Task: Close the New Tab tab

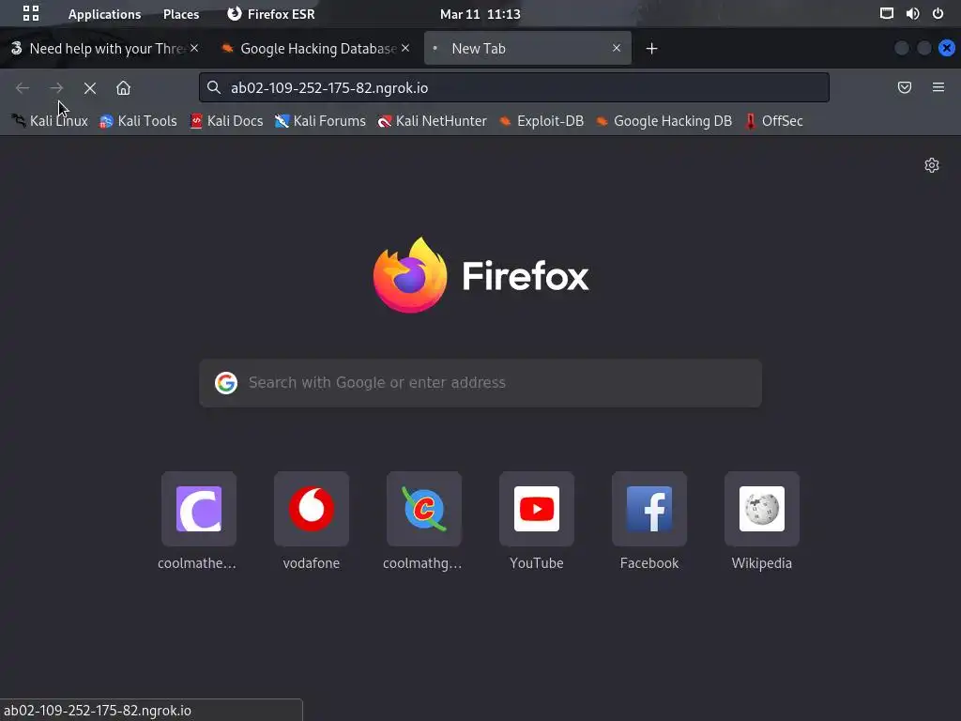Action: [x=617, y=48]
